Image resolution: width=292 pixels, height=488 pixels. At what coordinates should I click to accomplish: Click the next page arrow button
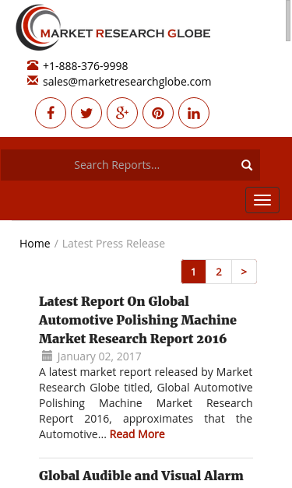[x=244, y=272]
